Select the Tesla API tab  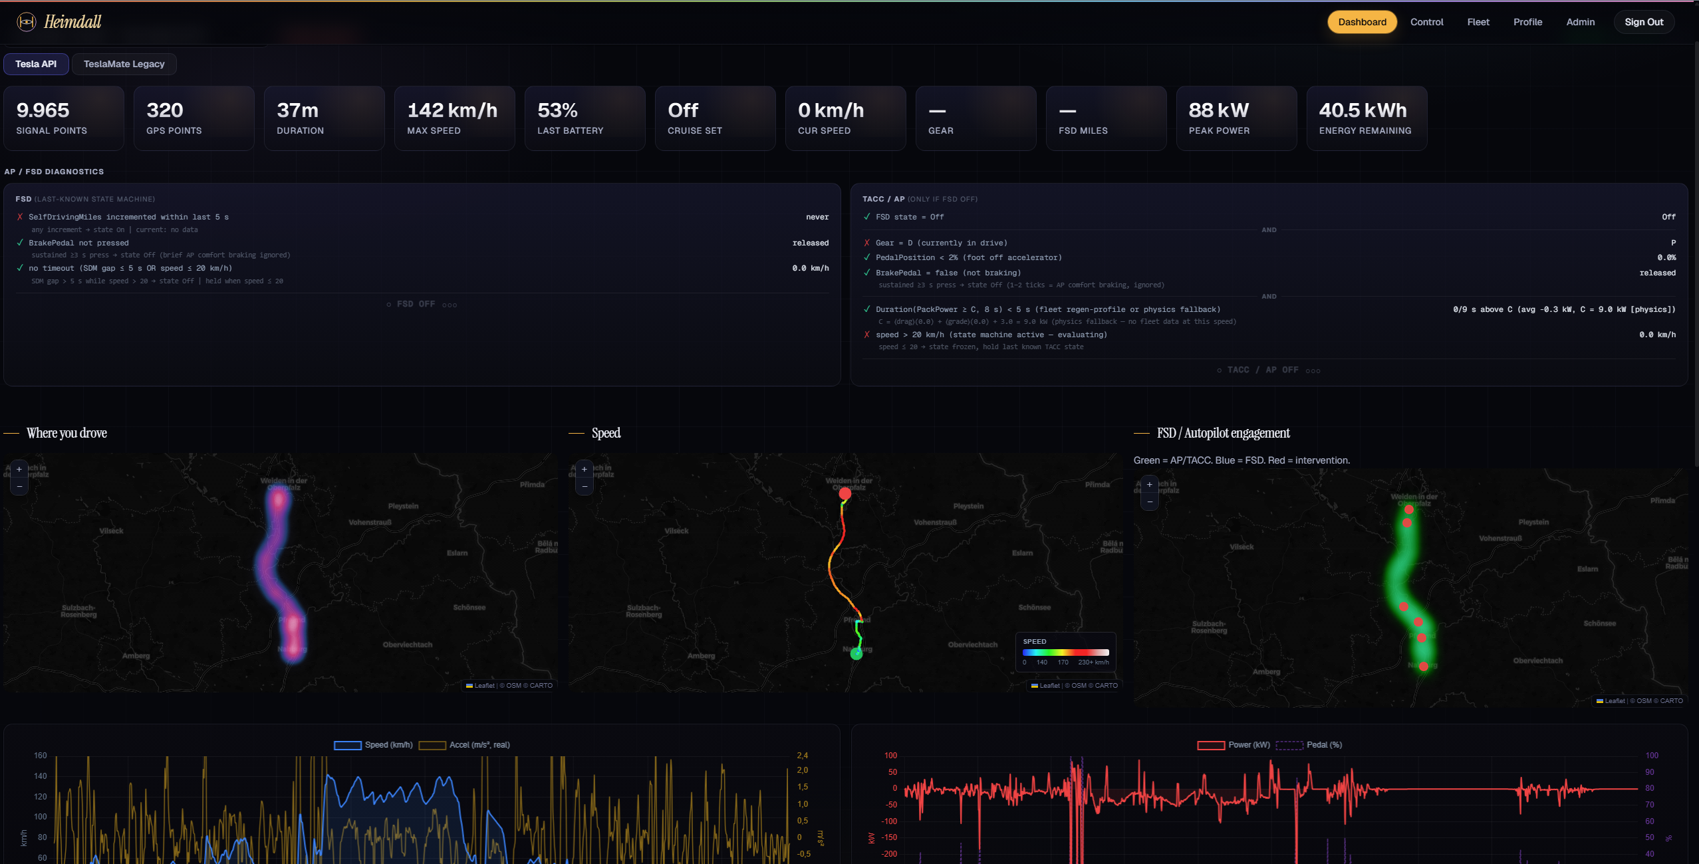click(36, 64)
